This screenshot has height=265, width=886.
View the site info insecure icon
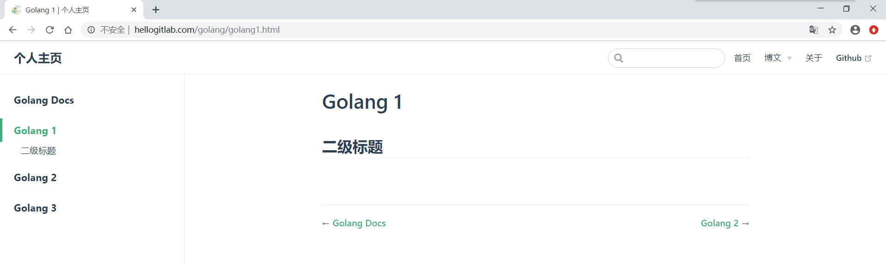[91, 30]
